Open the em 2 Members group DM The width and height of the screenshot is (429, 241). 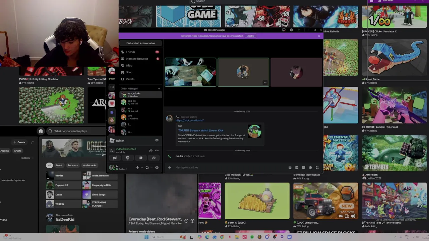[x=140, y=117]
